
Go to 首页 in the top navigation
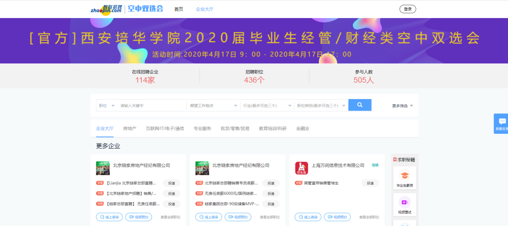click(178, 9)
